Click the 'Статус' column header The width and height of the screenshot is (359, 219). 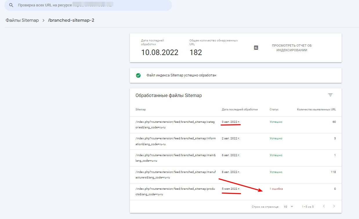click(274, 110)
